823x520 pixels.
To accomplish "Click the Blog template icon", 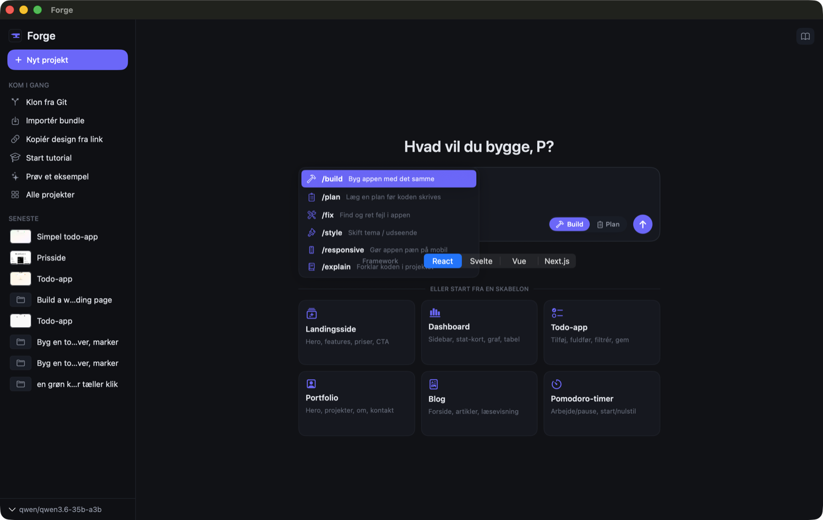I will tap(433, 384).
